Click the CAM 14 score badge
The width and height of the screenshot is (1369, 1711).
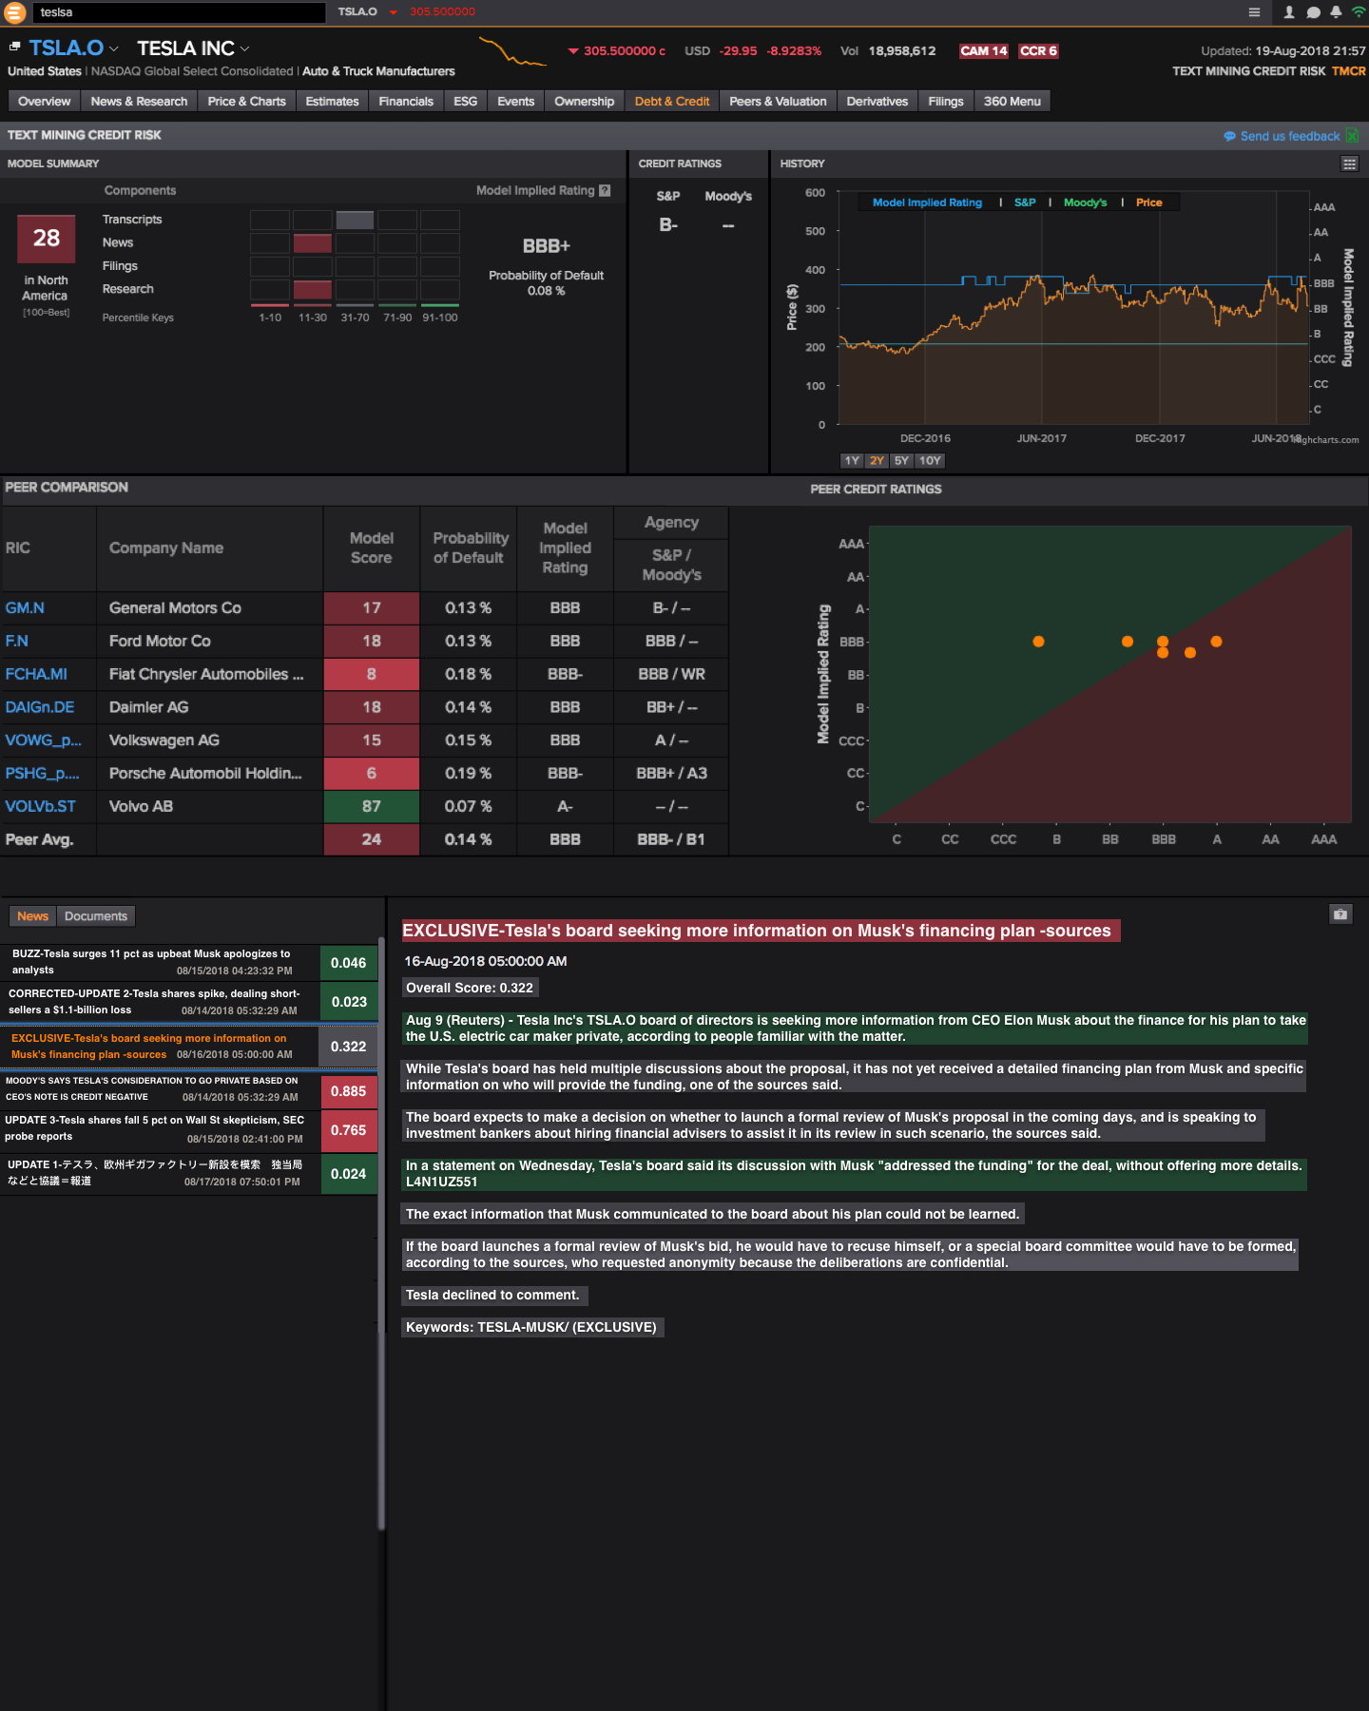pyautogui.click(x=983, y=51)
